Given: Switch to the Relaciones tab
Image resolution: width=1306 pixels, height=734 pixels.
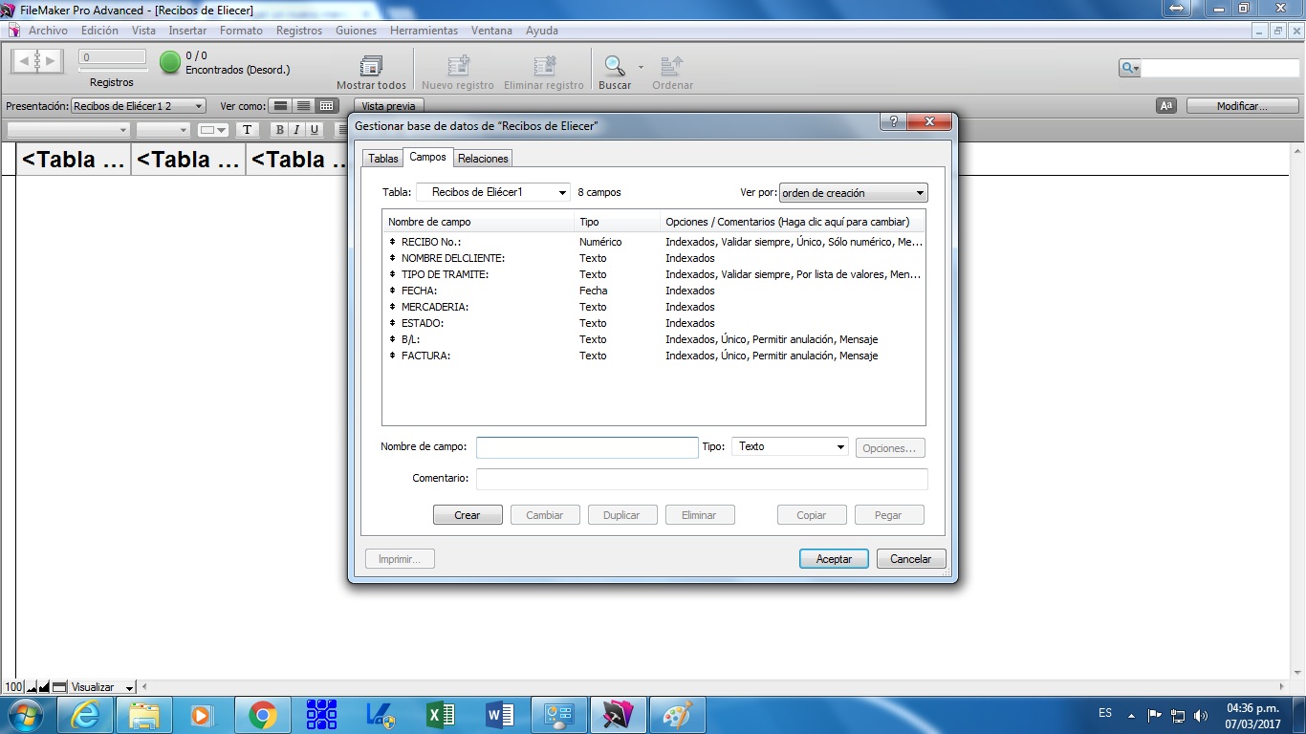Looking at the screenshot, I should 483,159.
